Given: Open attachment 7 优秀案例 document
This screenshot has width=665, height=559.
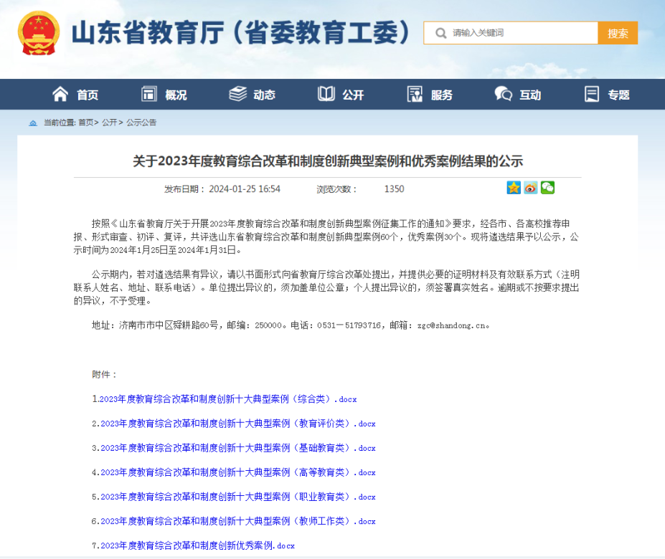Looking at the screenshot, I should (190, 545).
